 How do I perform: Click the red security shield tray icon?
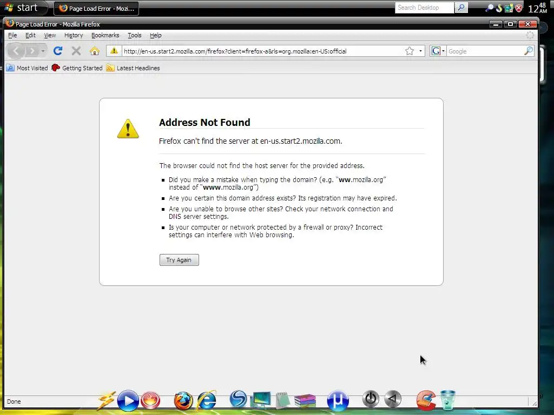coord(519,8)
